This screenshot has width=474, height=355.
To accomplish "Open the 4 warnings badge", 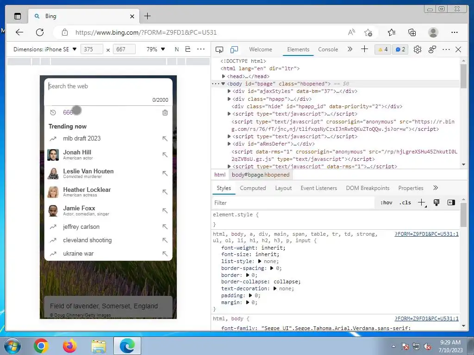I will (x=383, y=49).
